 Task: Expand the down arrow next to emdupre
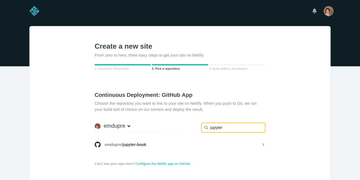pos(129,126)
